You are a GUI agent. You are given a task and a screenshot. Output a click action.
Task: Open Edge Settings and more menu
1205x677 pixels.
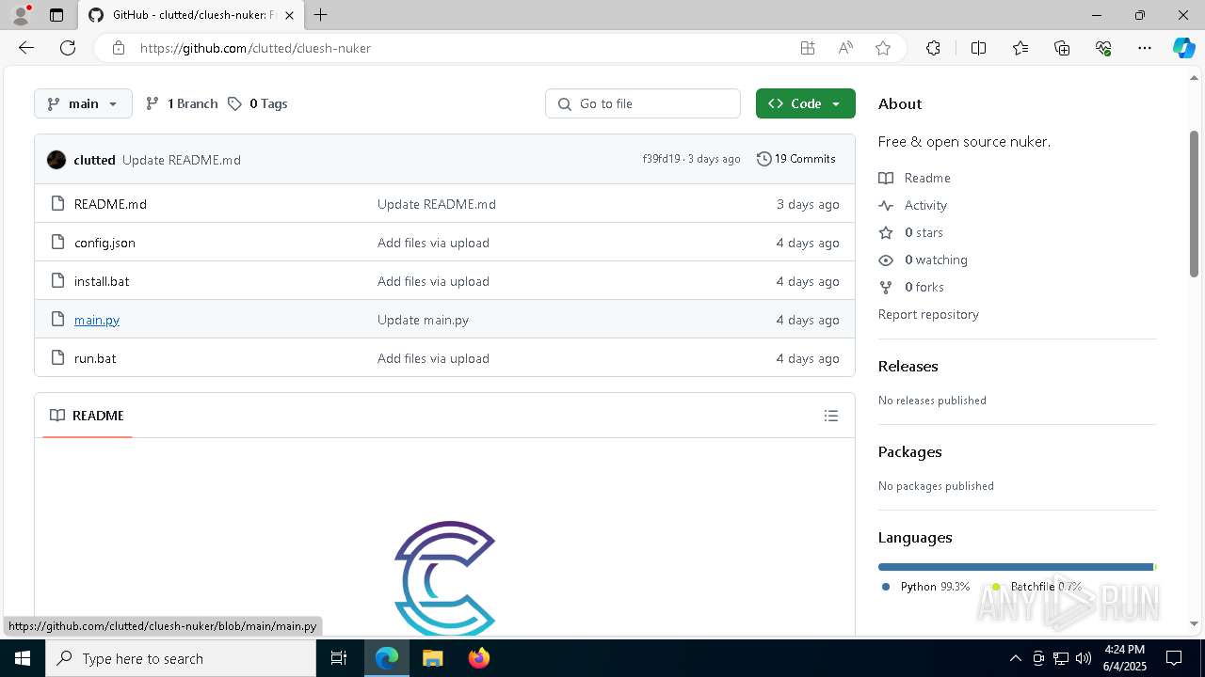(1145, 48)
